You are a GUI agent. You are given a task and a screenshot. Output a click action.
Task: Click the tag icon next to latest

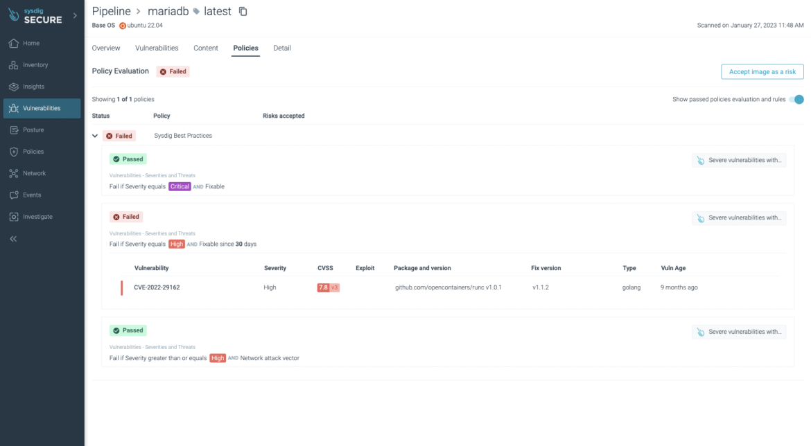pyautogui.click(x=197, y=11)
